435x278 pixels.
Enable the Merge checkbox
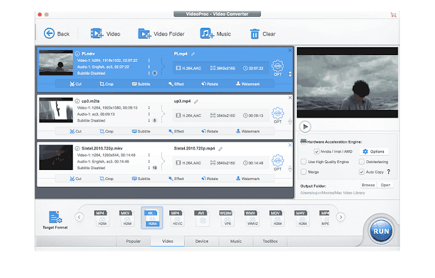pos(304,172)
